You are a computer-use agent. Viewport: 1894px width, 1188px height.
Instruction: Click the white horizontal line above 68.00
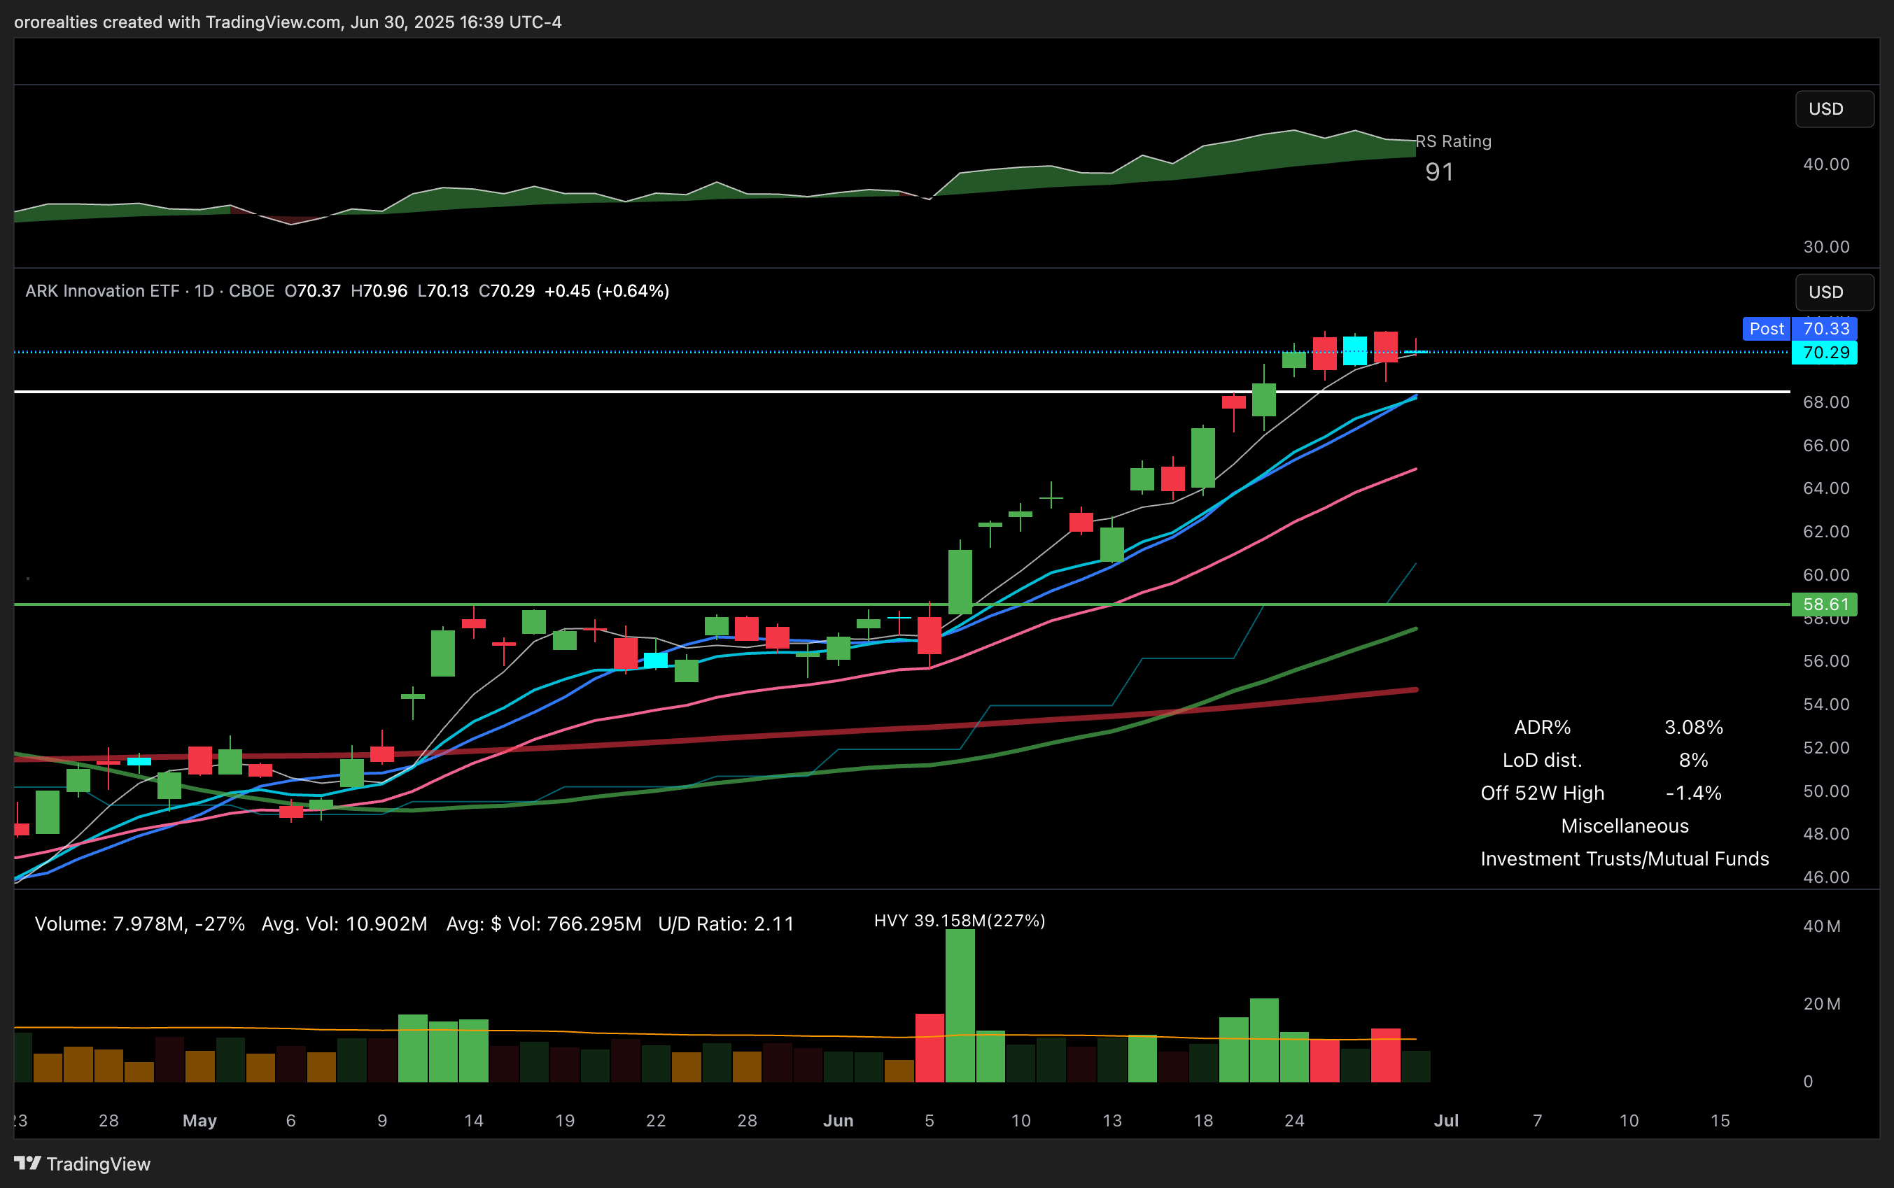pos(902,391)
